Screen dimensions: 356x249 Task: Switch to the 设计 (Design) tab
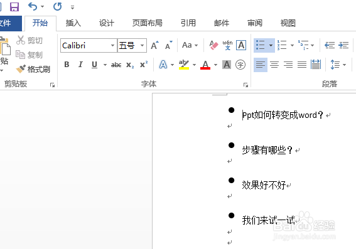coord(107,23)
